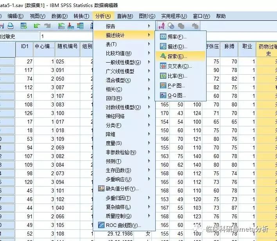277x241 pixels.
Task: Click the Recall recent dialogs icon
Action: (24, 26)
